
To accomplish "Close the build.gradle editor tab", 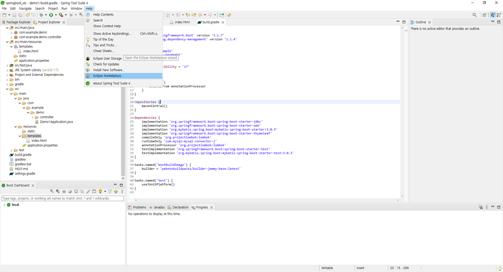I will coord(223,22).
